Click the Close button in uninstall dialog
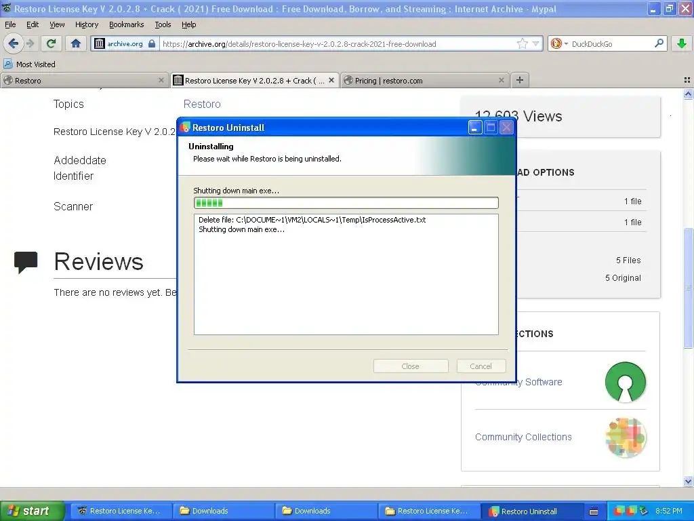 pos(411,366)
